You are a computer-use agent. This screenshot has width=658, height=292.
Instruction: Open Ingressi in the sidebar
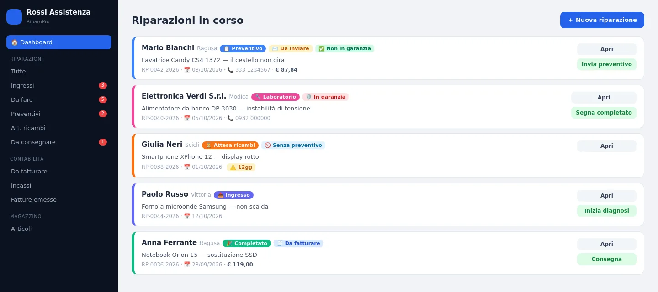59,85
